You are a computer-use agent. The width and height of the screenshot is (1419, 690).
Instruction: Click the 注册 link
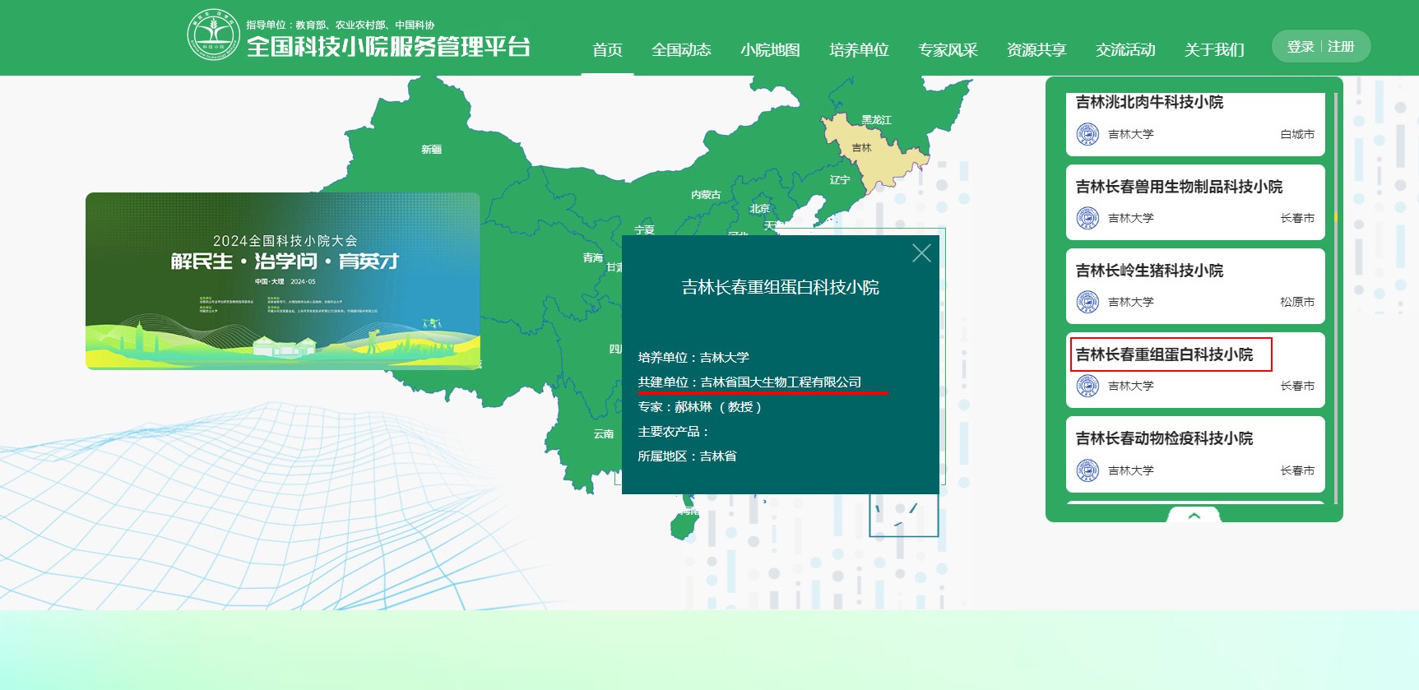pyautogui.click(x=1341, y=47)
